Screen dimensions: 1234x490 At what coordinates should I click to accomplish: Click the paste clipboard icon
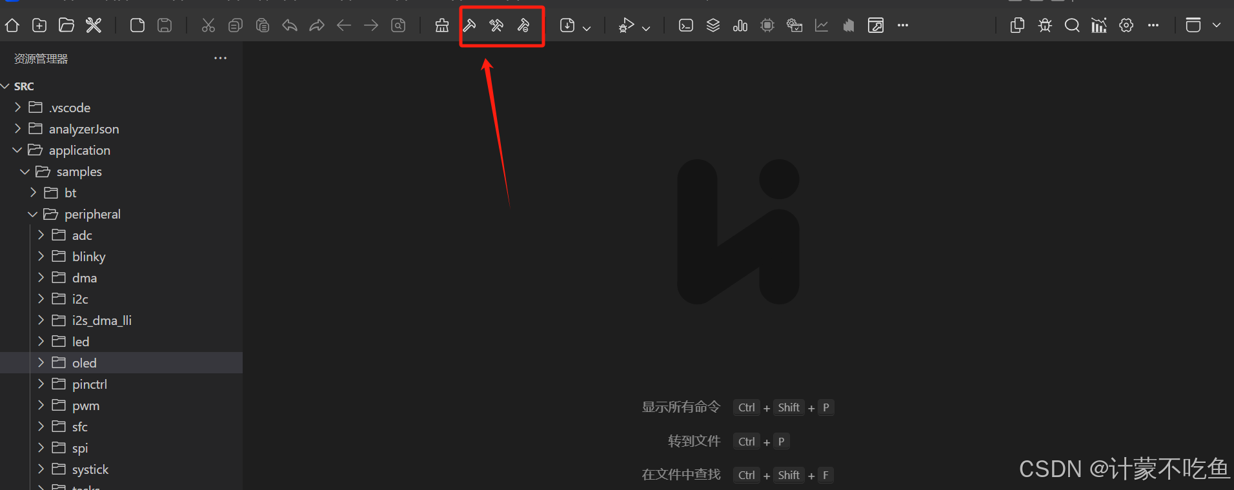pos(263,25)
